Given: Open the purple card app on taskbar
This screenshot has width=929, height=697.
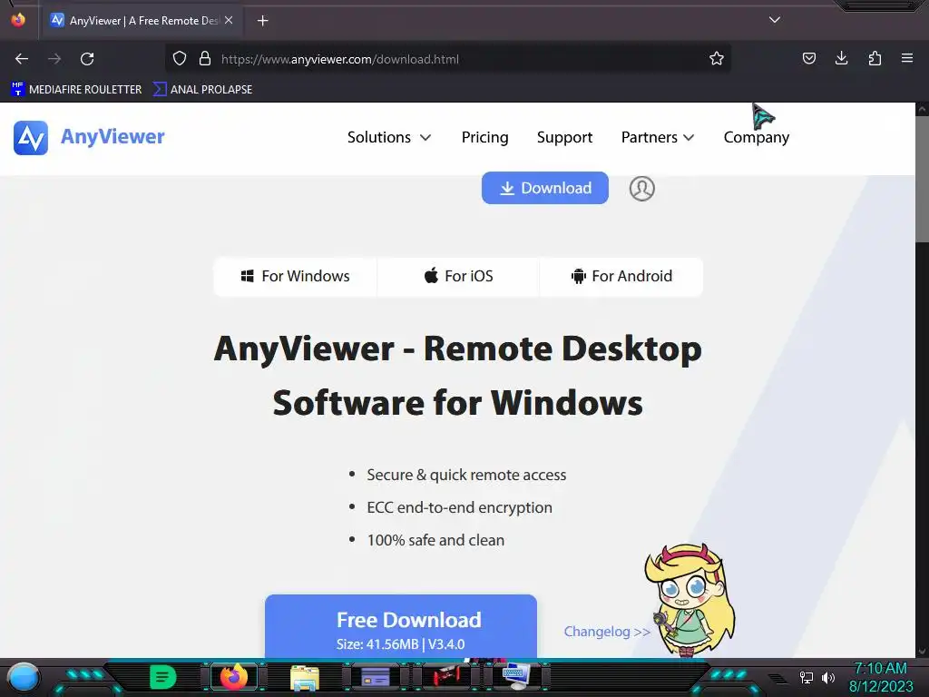Looking at the screenshot, I should point(375,677).
